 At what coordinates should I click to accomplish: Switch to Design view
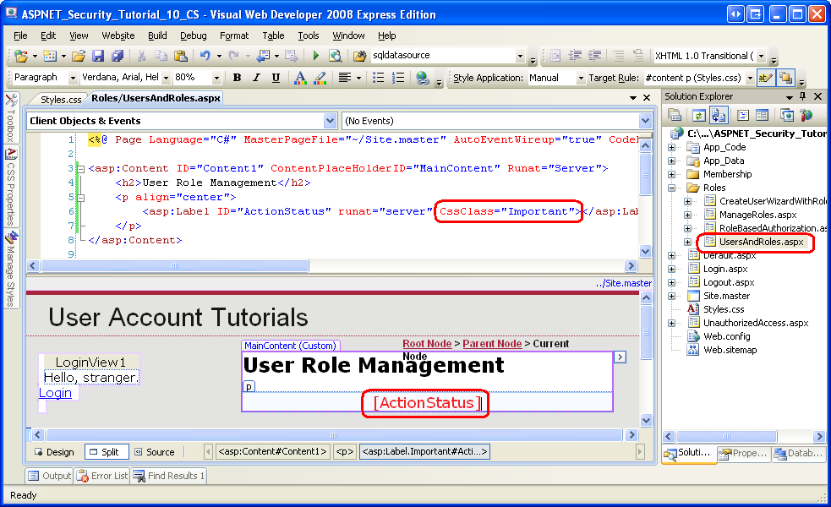pos(55,452)
